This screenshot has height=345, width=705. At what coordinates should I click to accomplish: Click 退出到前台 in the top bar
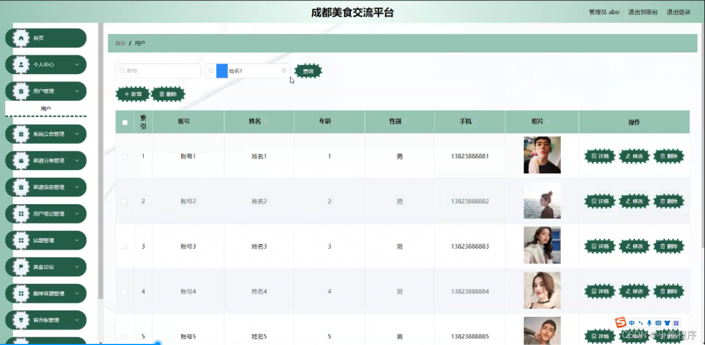(x=643, y=12)
